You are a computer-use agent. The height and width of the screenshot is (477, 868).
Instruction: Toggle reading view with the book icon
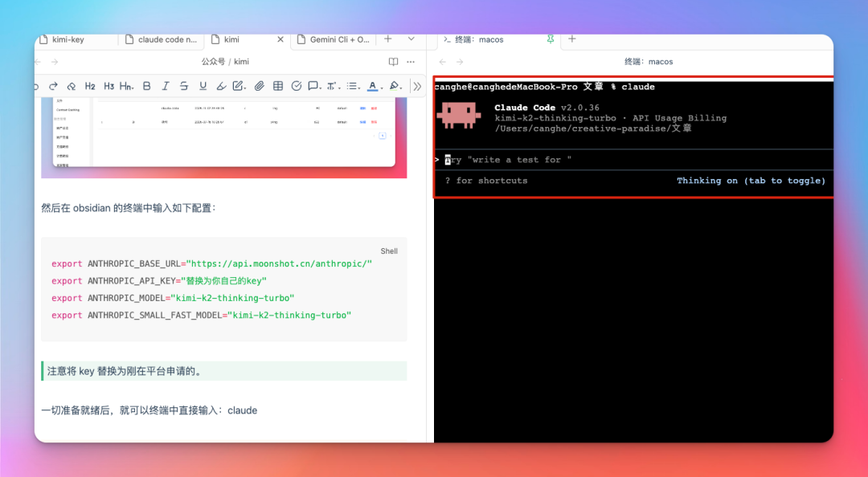393,62
